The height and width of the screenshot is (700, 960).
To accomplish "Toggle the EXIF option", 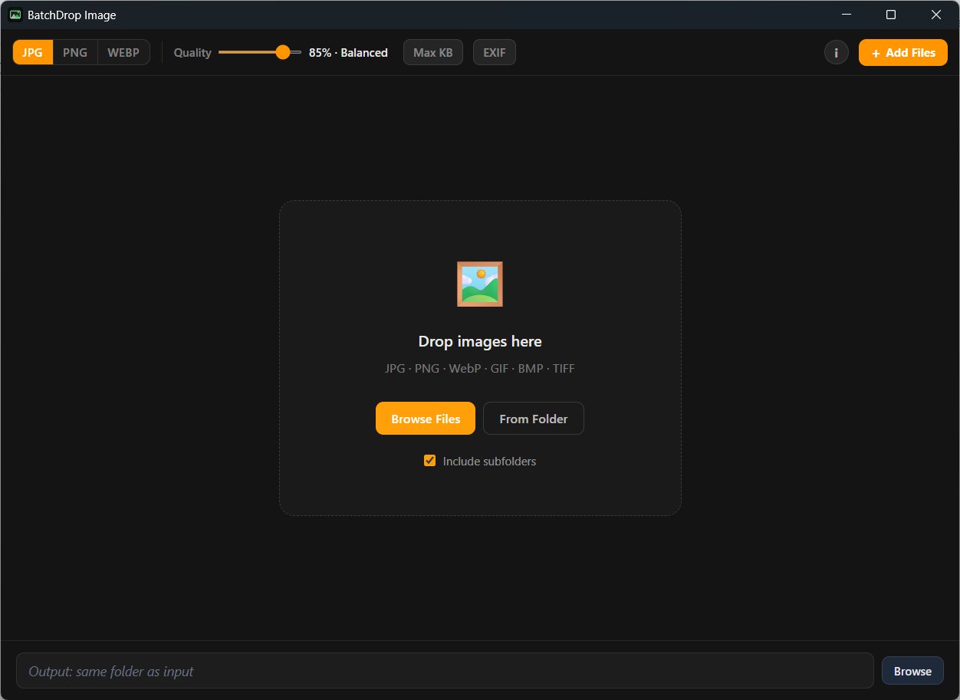I will (495, 52).
